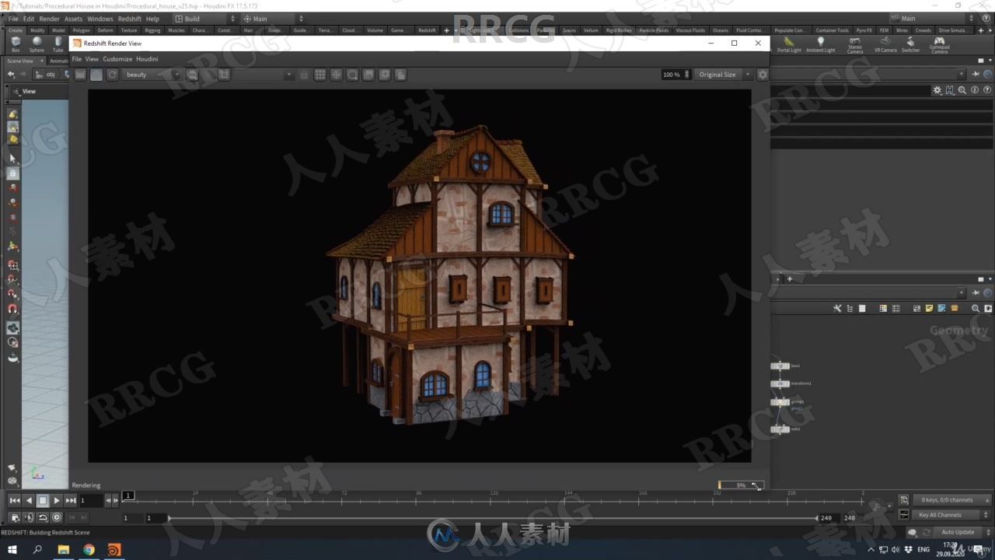Open the Customize menu in Render View

point(117,59)
